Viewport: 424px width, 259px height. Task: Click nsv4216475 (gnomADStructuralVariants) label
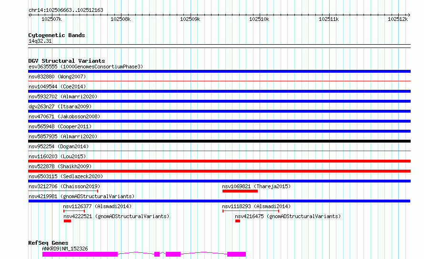[288, 216]
